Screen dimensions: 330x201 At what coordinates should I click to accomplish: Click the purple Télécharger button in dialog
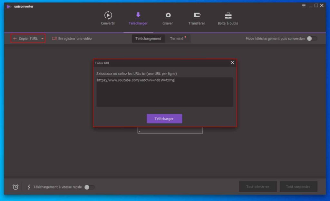[164, 119]
